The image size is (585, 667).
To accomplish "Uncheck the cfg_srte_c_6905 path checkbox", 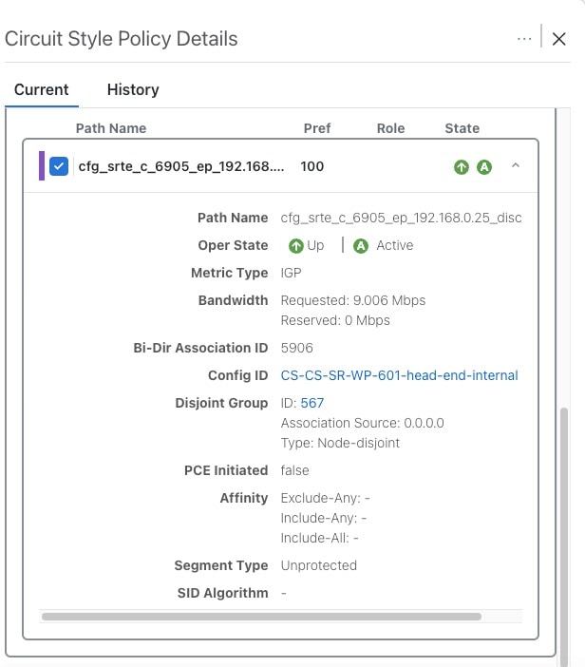I will (x=59, y=166).
